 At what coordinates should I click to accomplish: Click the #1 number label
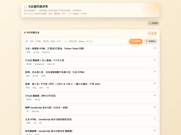click(x=155, y=48)
